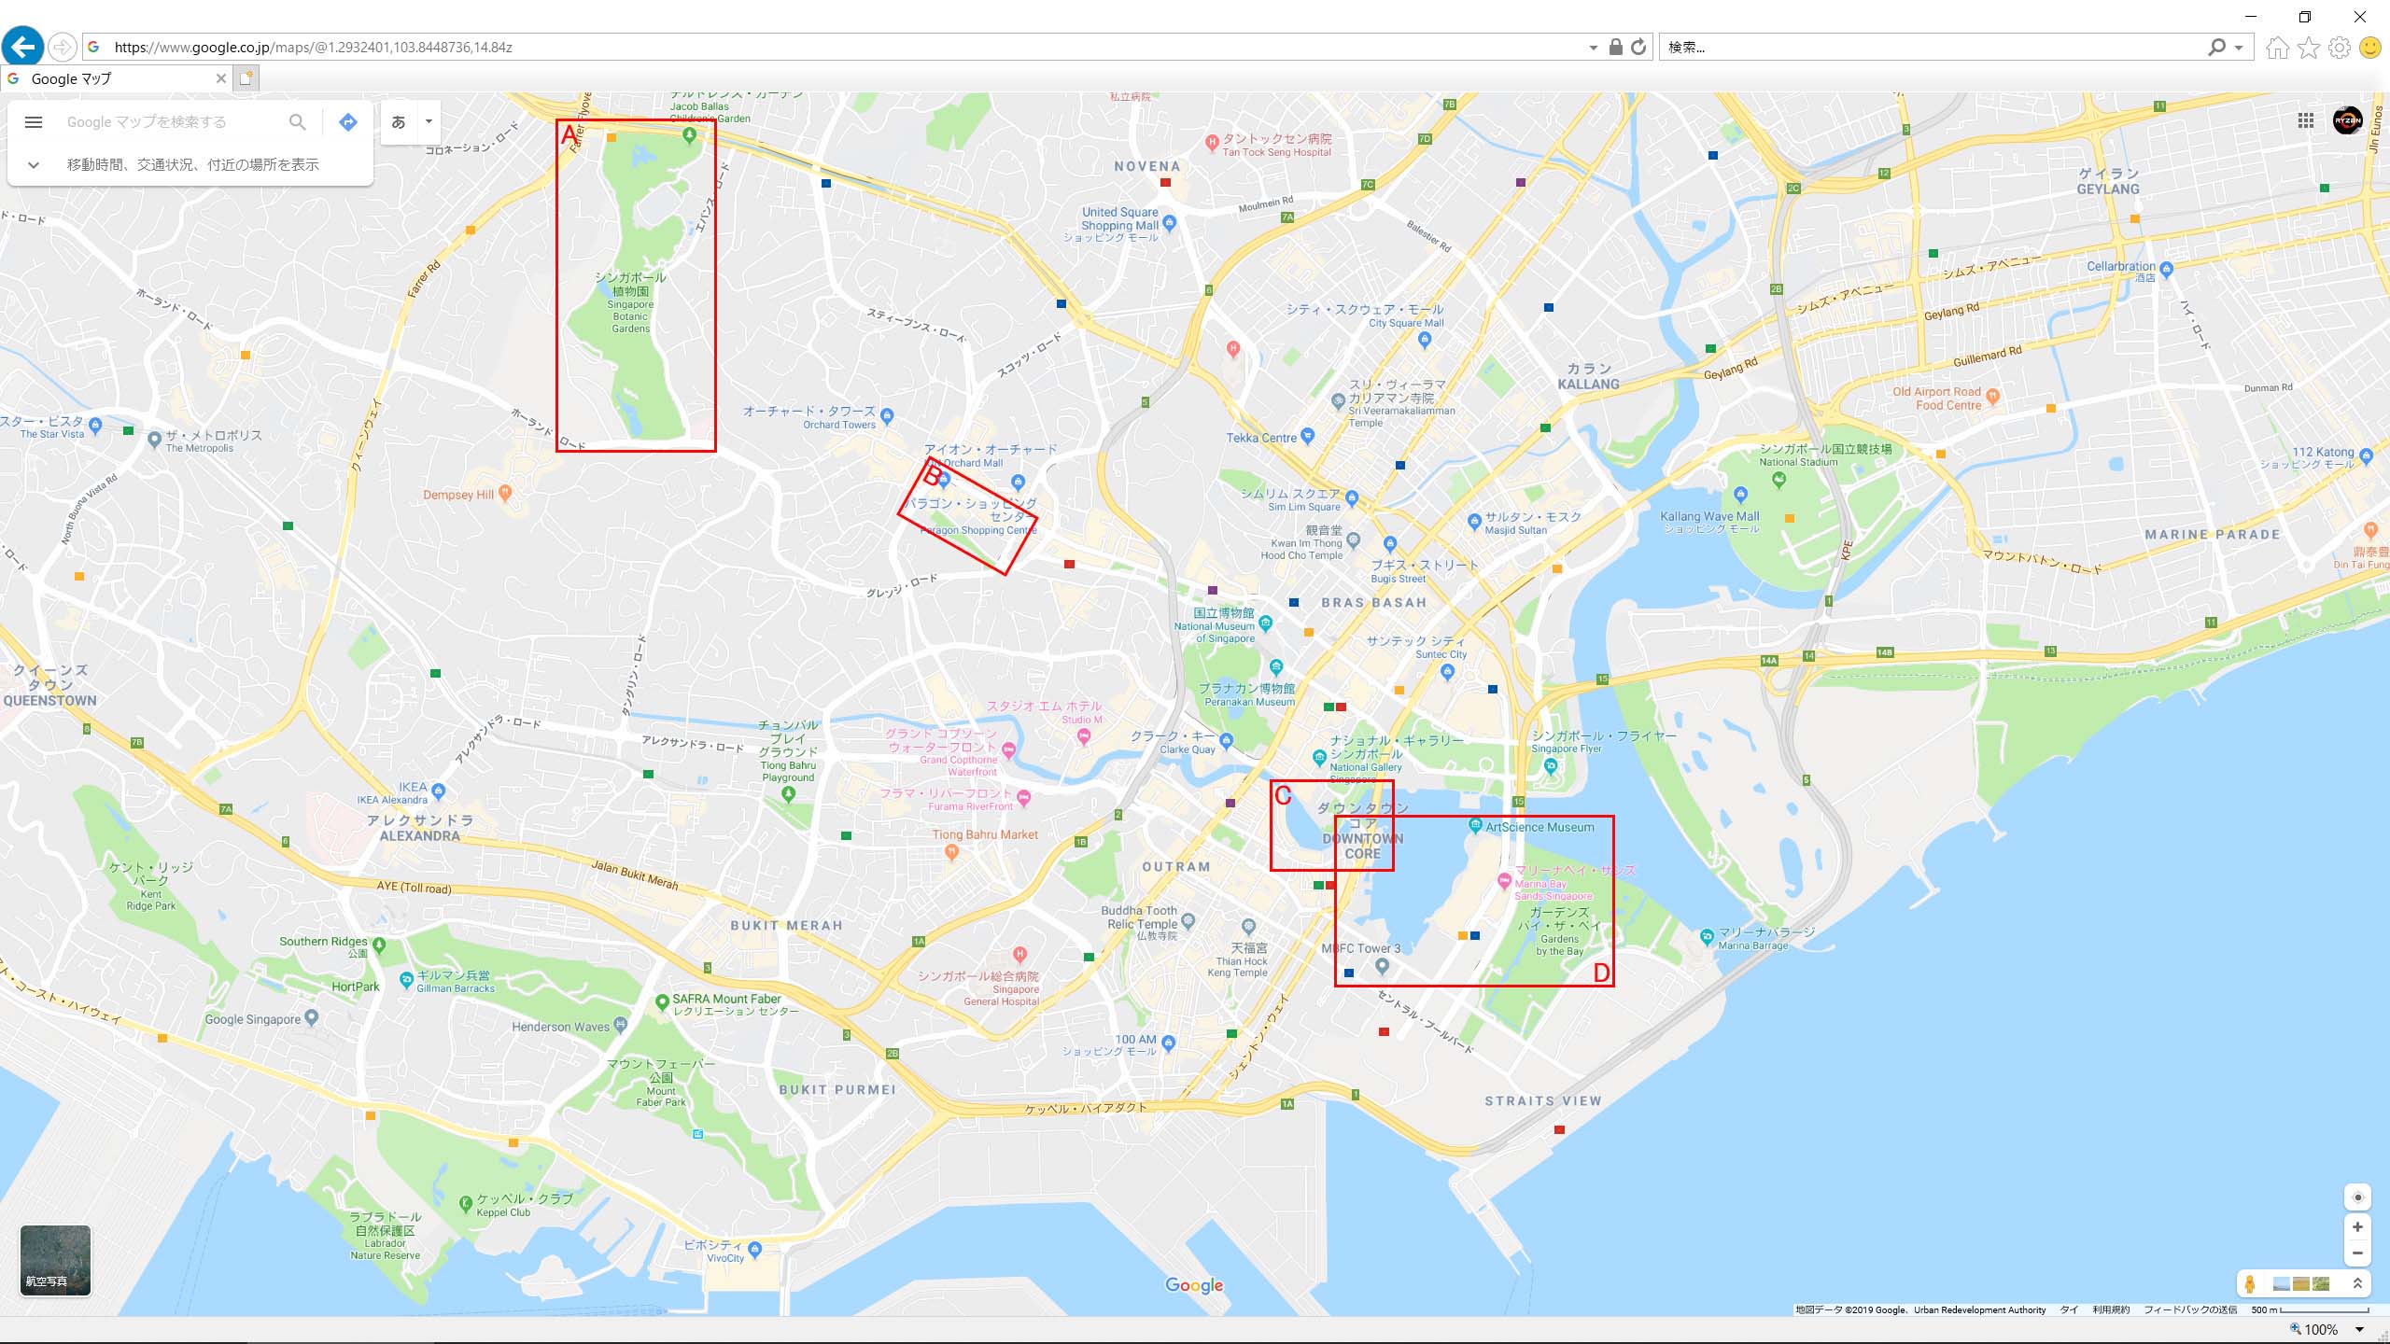Screen dimensions: 2390x1344
Task: Zoom out the map with minus button
Action: coord(2357,1253)
